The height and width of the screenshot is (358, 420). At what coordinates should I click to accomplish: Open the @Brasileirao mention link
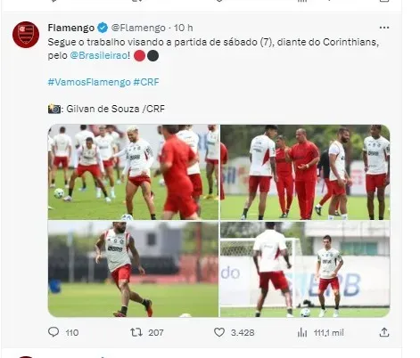99,55
